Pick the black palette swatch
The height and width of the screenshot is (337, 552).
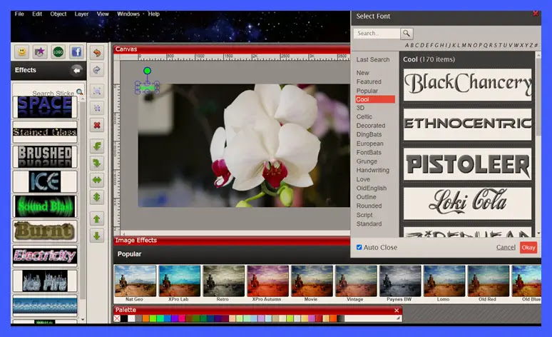[x=124, y=318]
